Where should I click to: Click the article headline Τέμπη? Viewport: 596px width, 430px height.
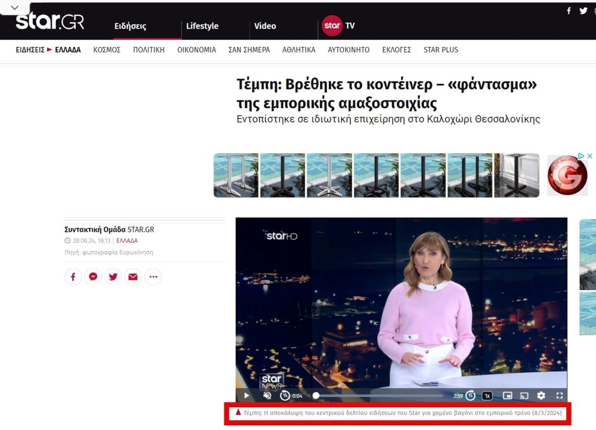pos(386,94)
